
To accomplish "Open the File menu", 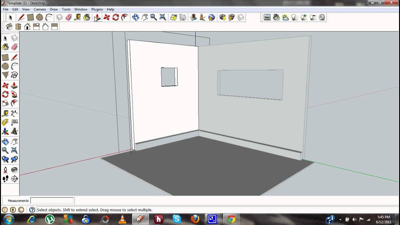I will point(6,9).
